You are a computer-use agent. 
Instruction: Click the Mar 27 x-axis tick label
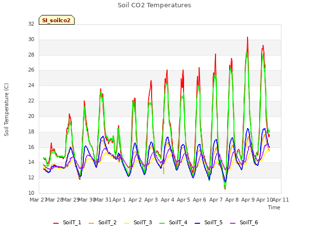[x=38, y=200]
